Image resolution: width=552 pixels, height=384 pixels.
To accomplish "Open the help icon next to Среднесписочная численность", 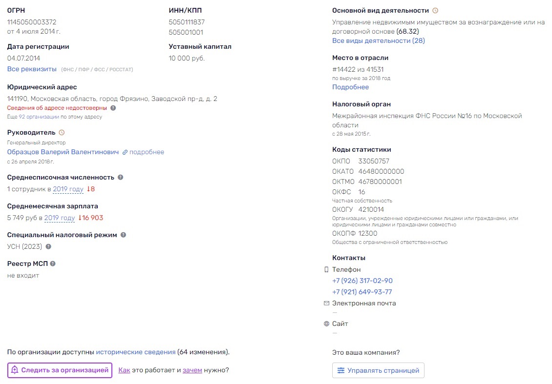I will [x=120, y=177].
